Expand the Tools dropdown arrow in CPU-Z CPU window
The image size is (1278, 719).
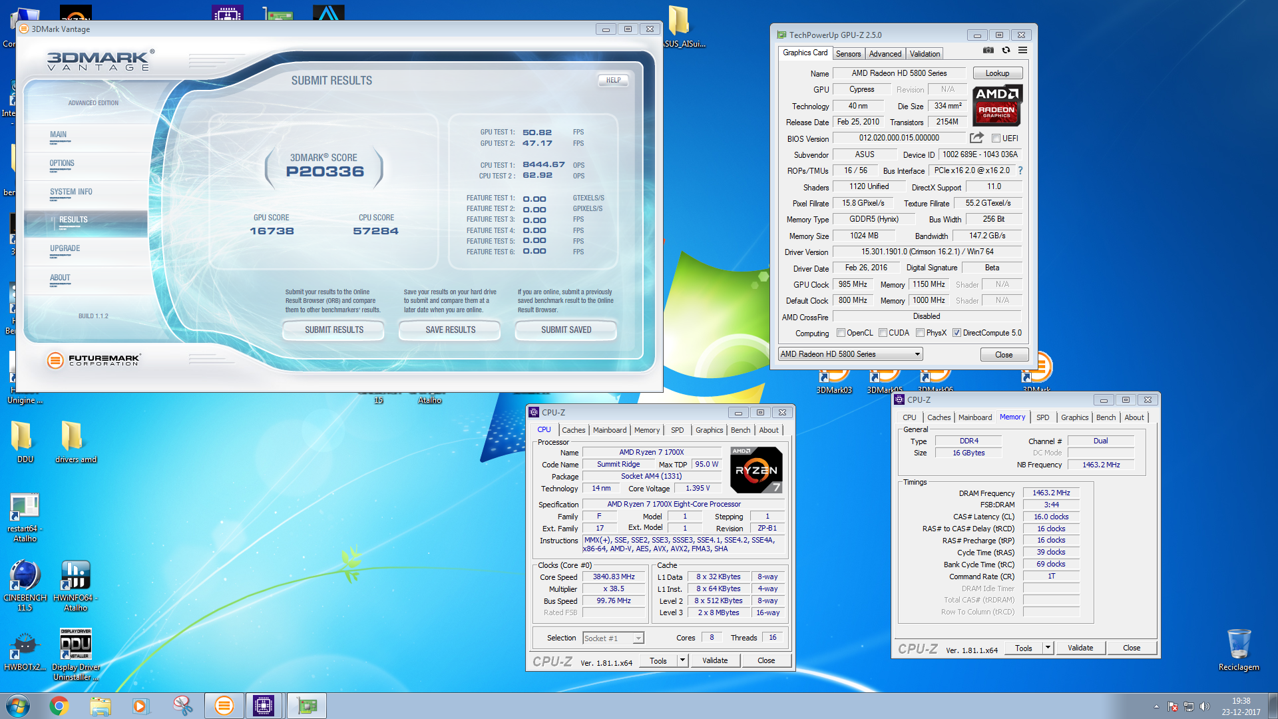tap(682, 660)
